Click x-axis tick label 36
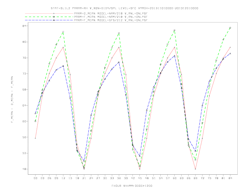 tap(119, 178)
